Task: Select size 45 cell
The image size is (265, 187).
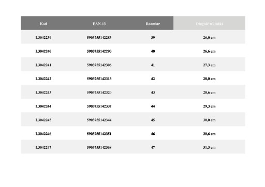Action: 153,120
